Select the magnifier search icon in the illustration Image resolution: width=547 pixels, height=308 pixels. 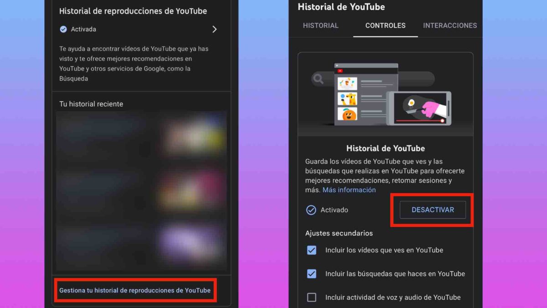(318, 78)
